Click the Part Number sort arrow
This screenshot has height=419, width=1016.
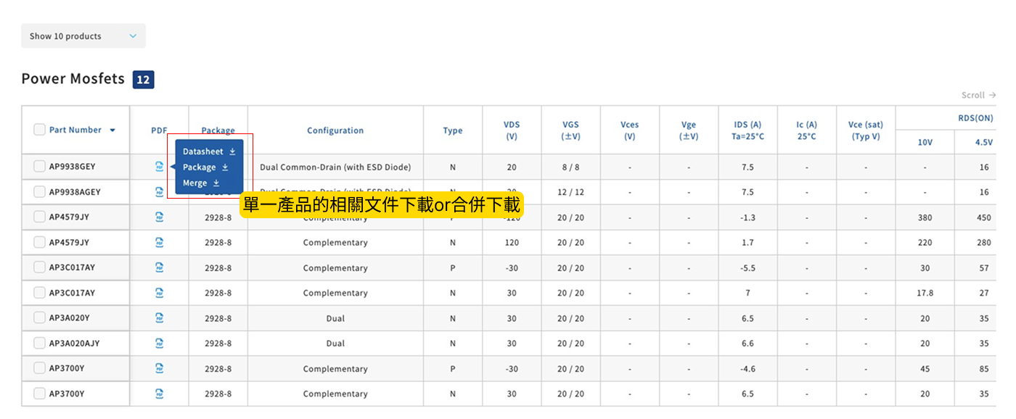click(x=112, y=130)
